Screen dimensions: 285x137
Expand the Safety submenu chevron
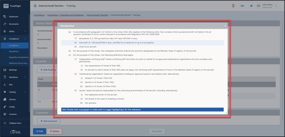click(25, 31)
